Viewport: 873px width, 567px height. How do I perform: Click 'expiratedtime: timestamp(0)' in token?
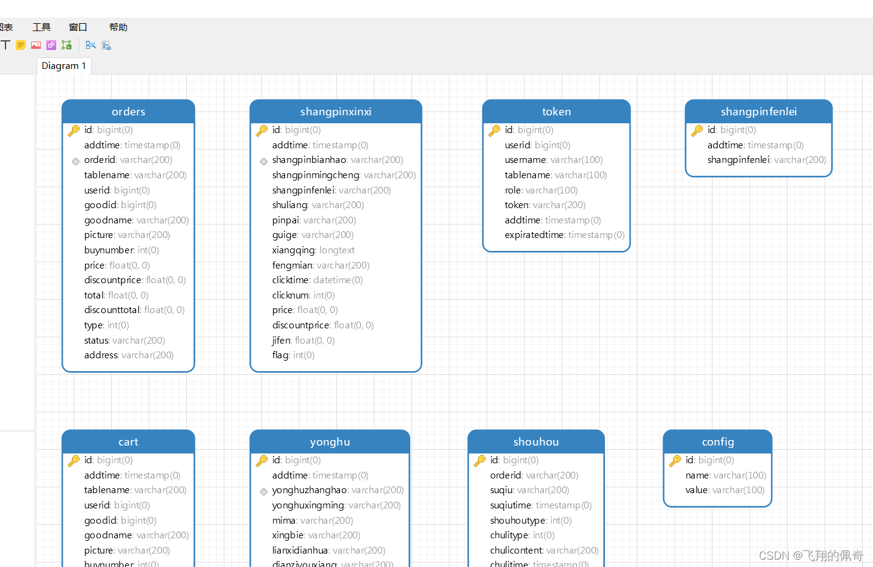coord(565,235)
